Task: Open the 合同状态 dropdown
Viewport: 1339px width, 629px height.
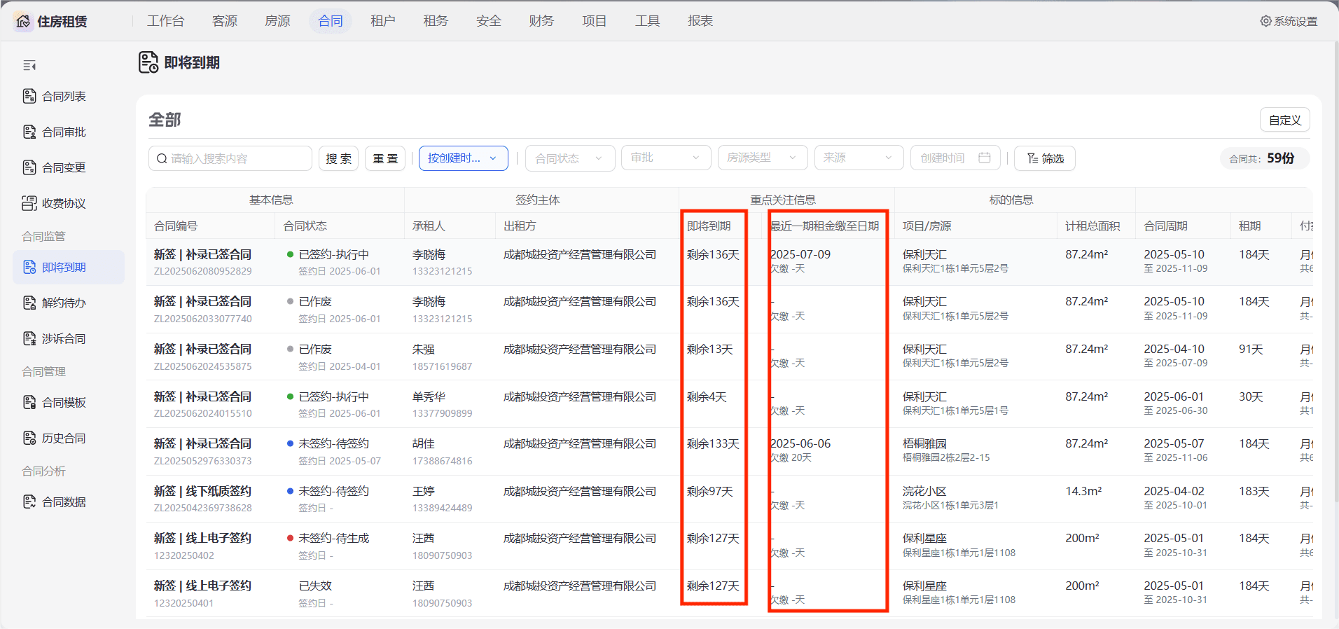Action: pos(570,158)
